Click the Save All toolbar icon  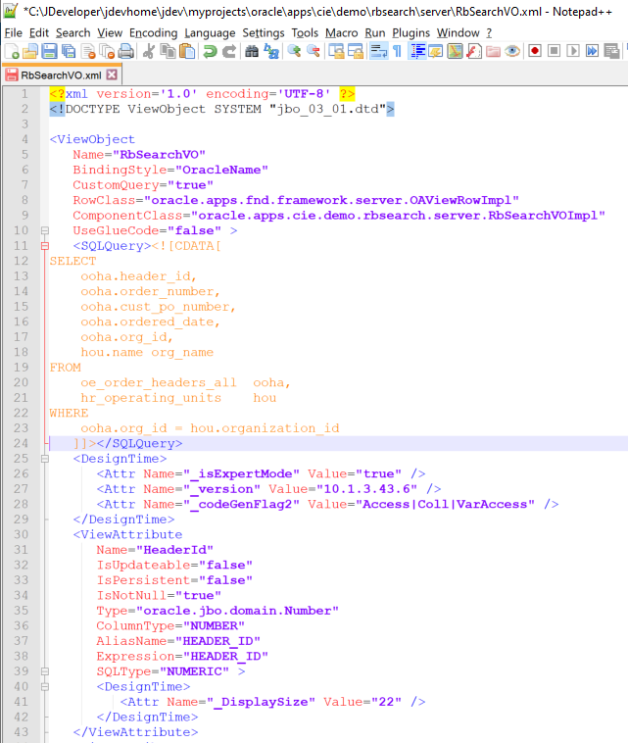pyautogui.click(x=69, y=51)
